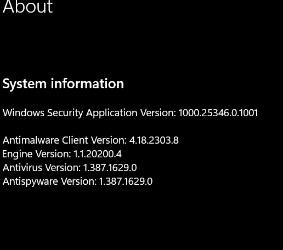Click the Antimalware Client Version label
The width and height of the screenshot is (283, 250).
coord(65,140)
